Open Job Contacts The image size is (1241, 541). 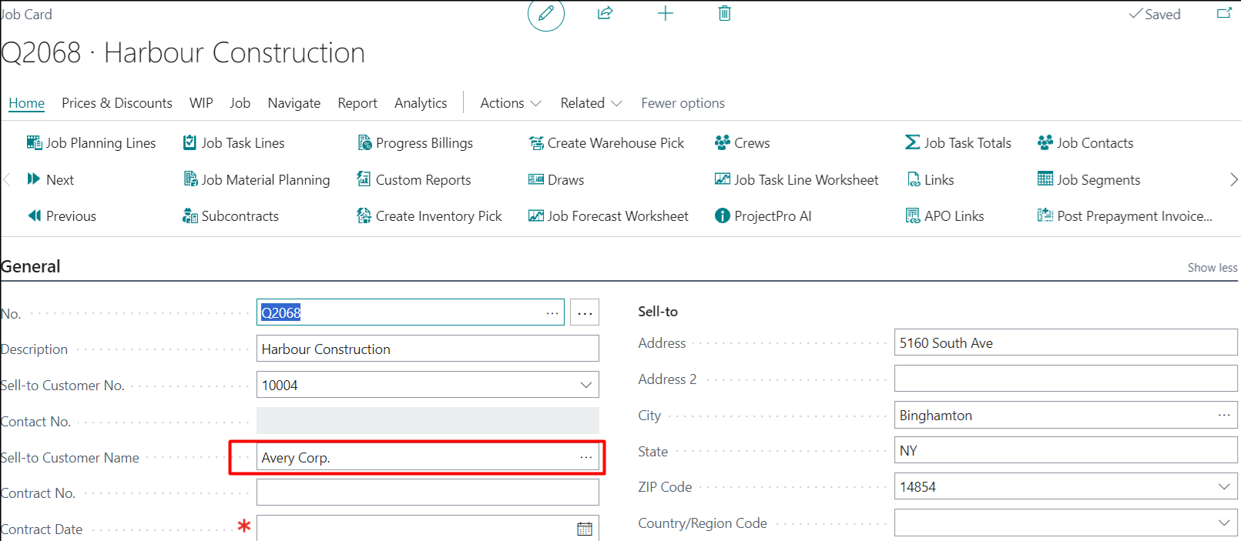(1085, 143)
